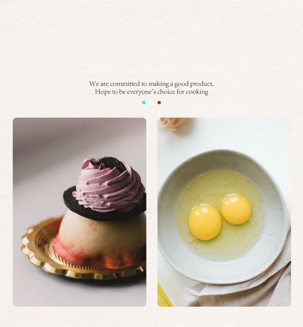Click the left larger egg yolk
The height and width of the screenshot is (327, 303).
(x=205, y=222)
